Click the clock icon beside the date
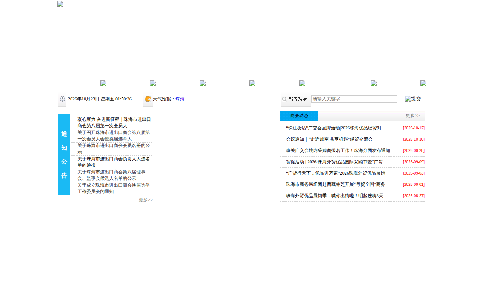This screenshot has height=301, width=483. coord(62,99)
